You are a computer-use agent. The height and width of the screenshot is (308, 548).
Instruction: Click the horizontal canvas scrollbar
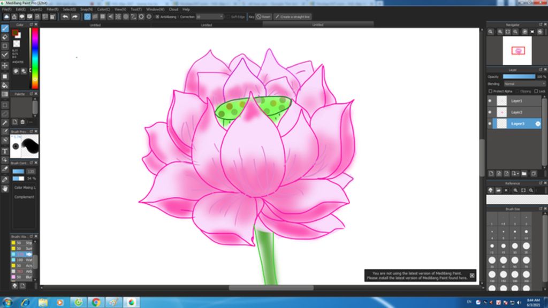click(x=271, y=288)
